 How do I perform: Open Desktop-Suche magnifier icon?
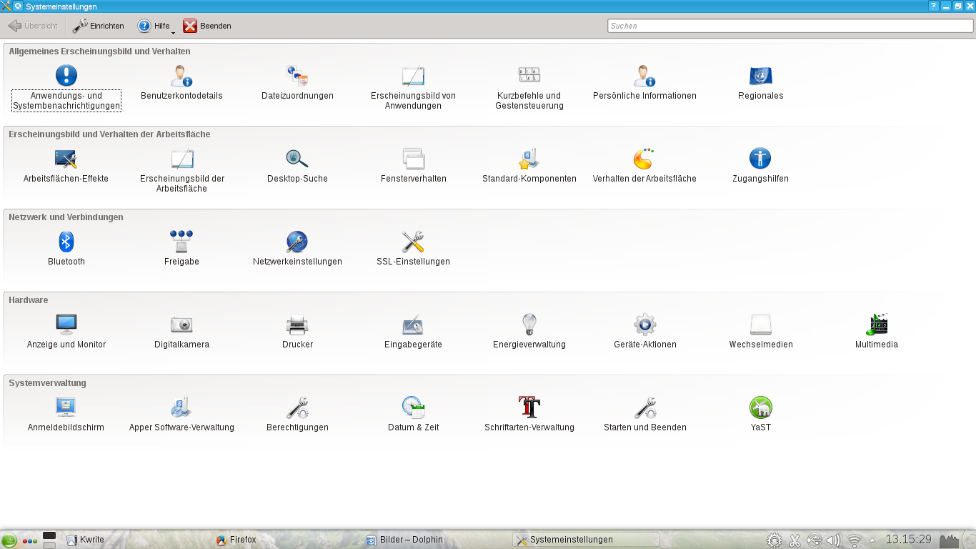click(297, 159)
